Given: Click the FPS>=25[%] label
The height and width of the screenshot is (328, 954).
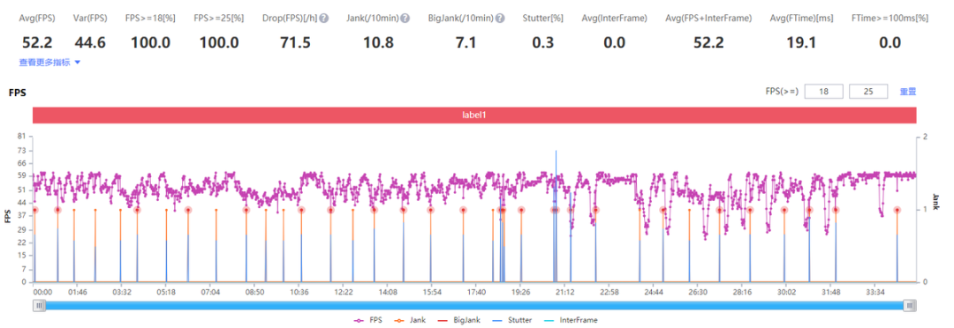Looking at the screenshot, I should click(x=218, y=19).
